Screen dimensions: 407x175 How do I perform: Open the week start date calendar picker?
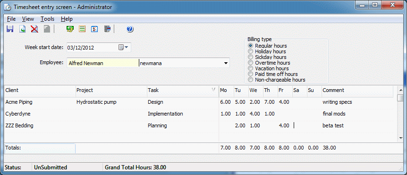pos(123,48)
